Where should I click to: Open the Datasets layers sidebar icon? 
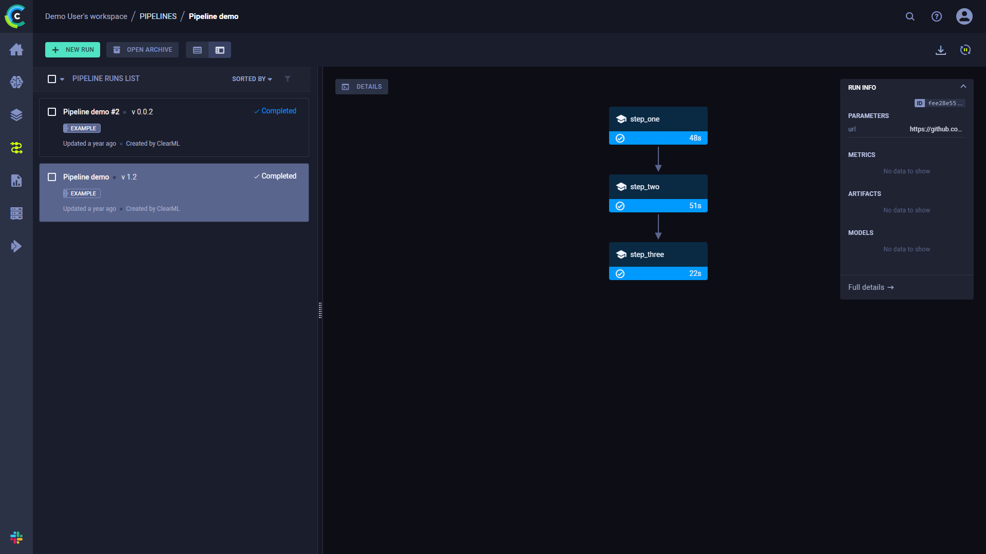(16, 115)
